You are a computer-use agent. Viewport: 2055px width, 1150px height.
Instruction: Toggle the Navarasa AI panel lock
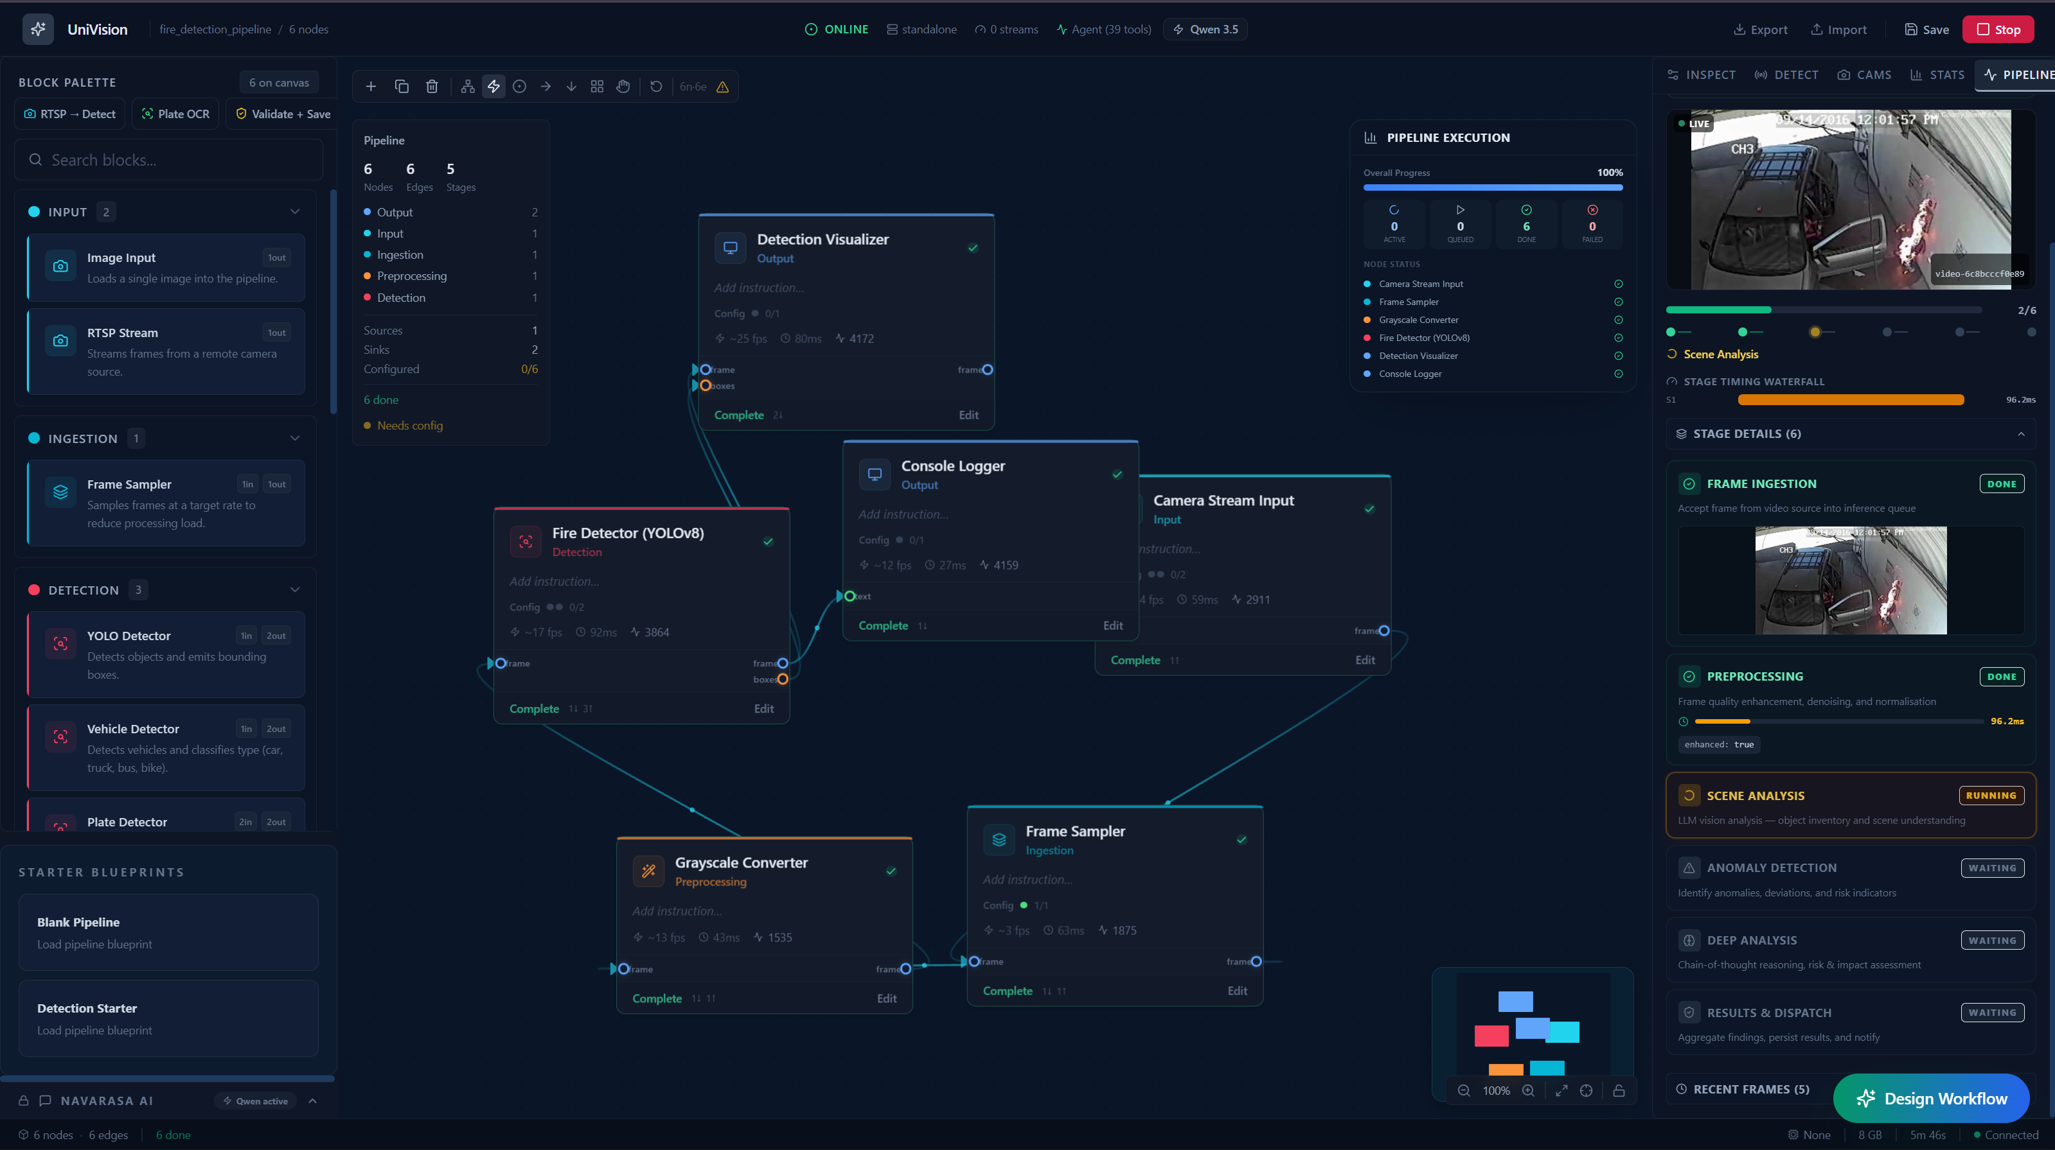(x=24, y=1101)
